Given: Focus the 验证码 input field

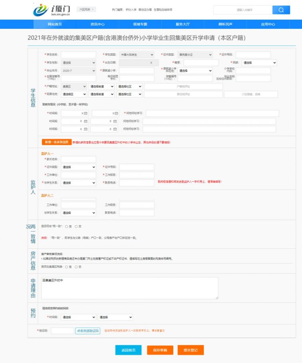Looking at the screenshot, I should (x=62, y=331).
